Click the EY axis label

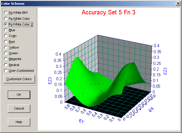[x=81, y=121]
